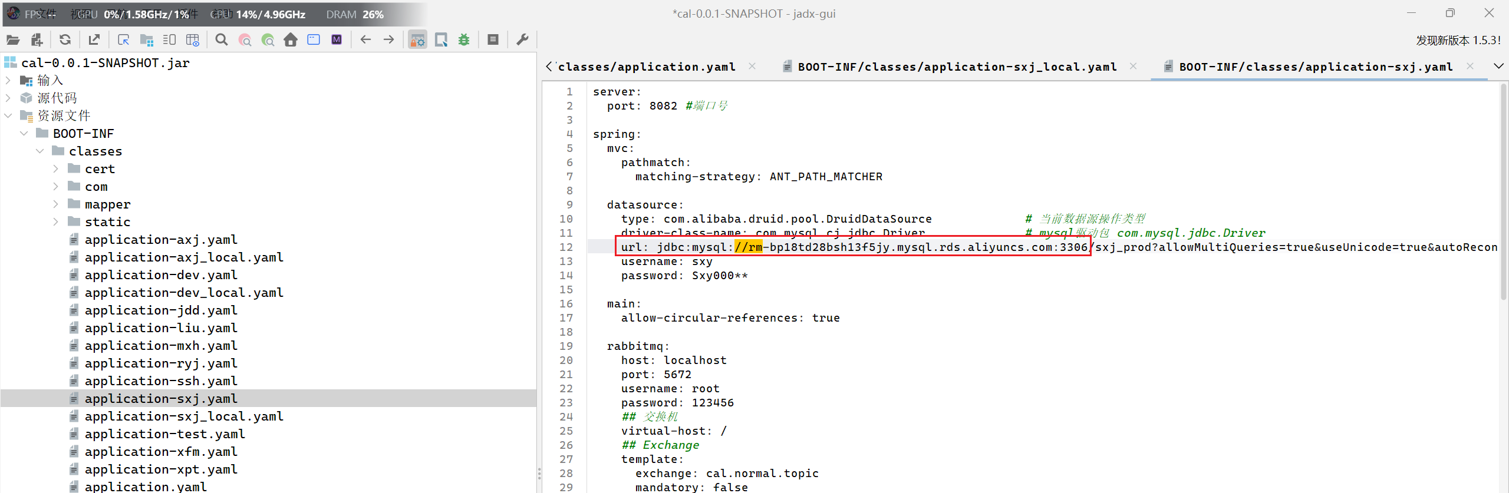Open preferences with wrench icon
Viewport: 1509px width, 493px height.
click(522, 40)
